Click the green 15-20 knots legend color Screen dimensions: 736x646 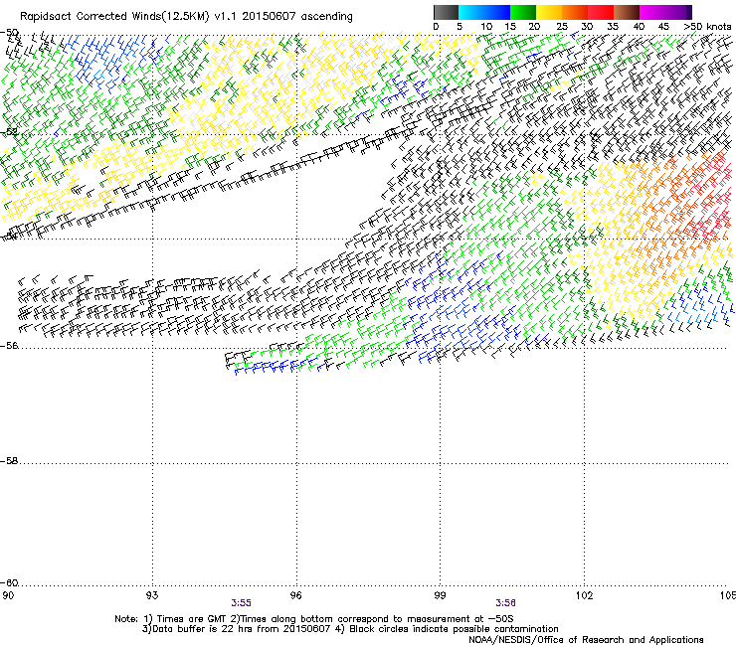523,12
